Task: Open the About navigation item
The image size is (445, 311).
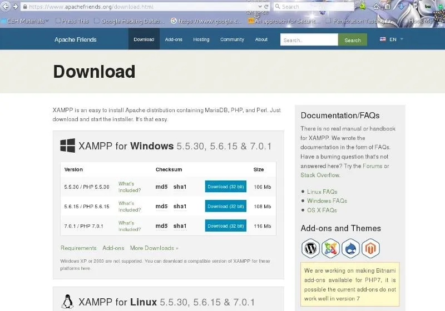Action: pyautogui.click(x=261, y=39)
